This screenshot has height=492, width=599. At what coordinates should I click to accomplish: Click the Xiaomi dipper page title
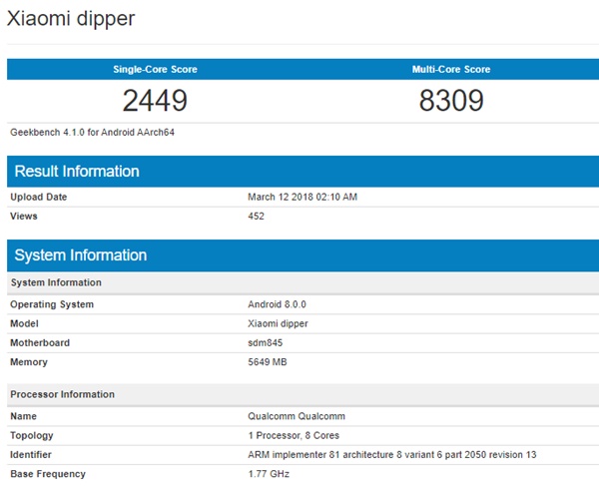[x=71, y=19]
